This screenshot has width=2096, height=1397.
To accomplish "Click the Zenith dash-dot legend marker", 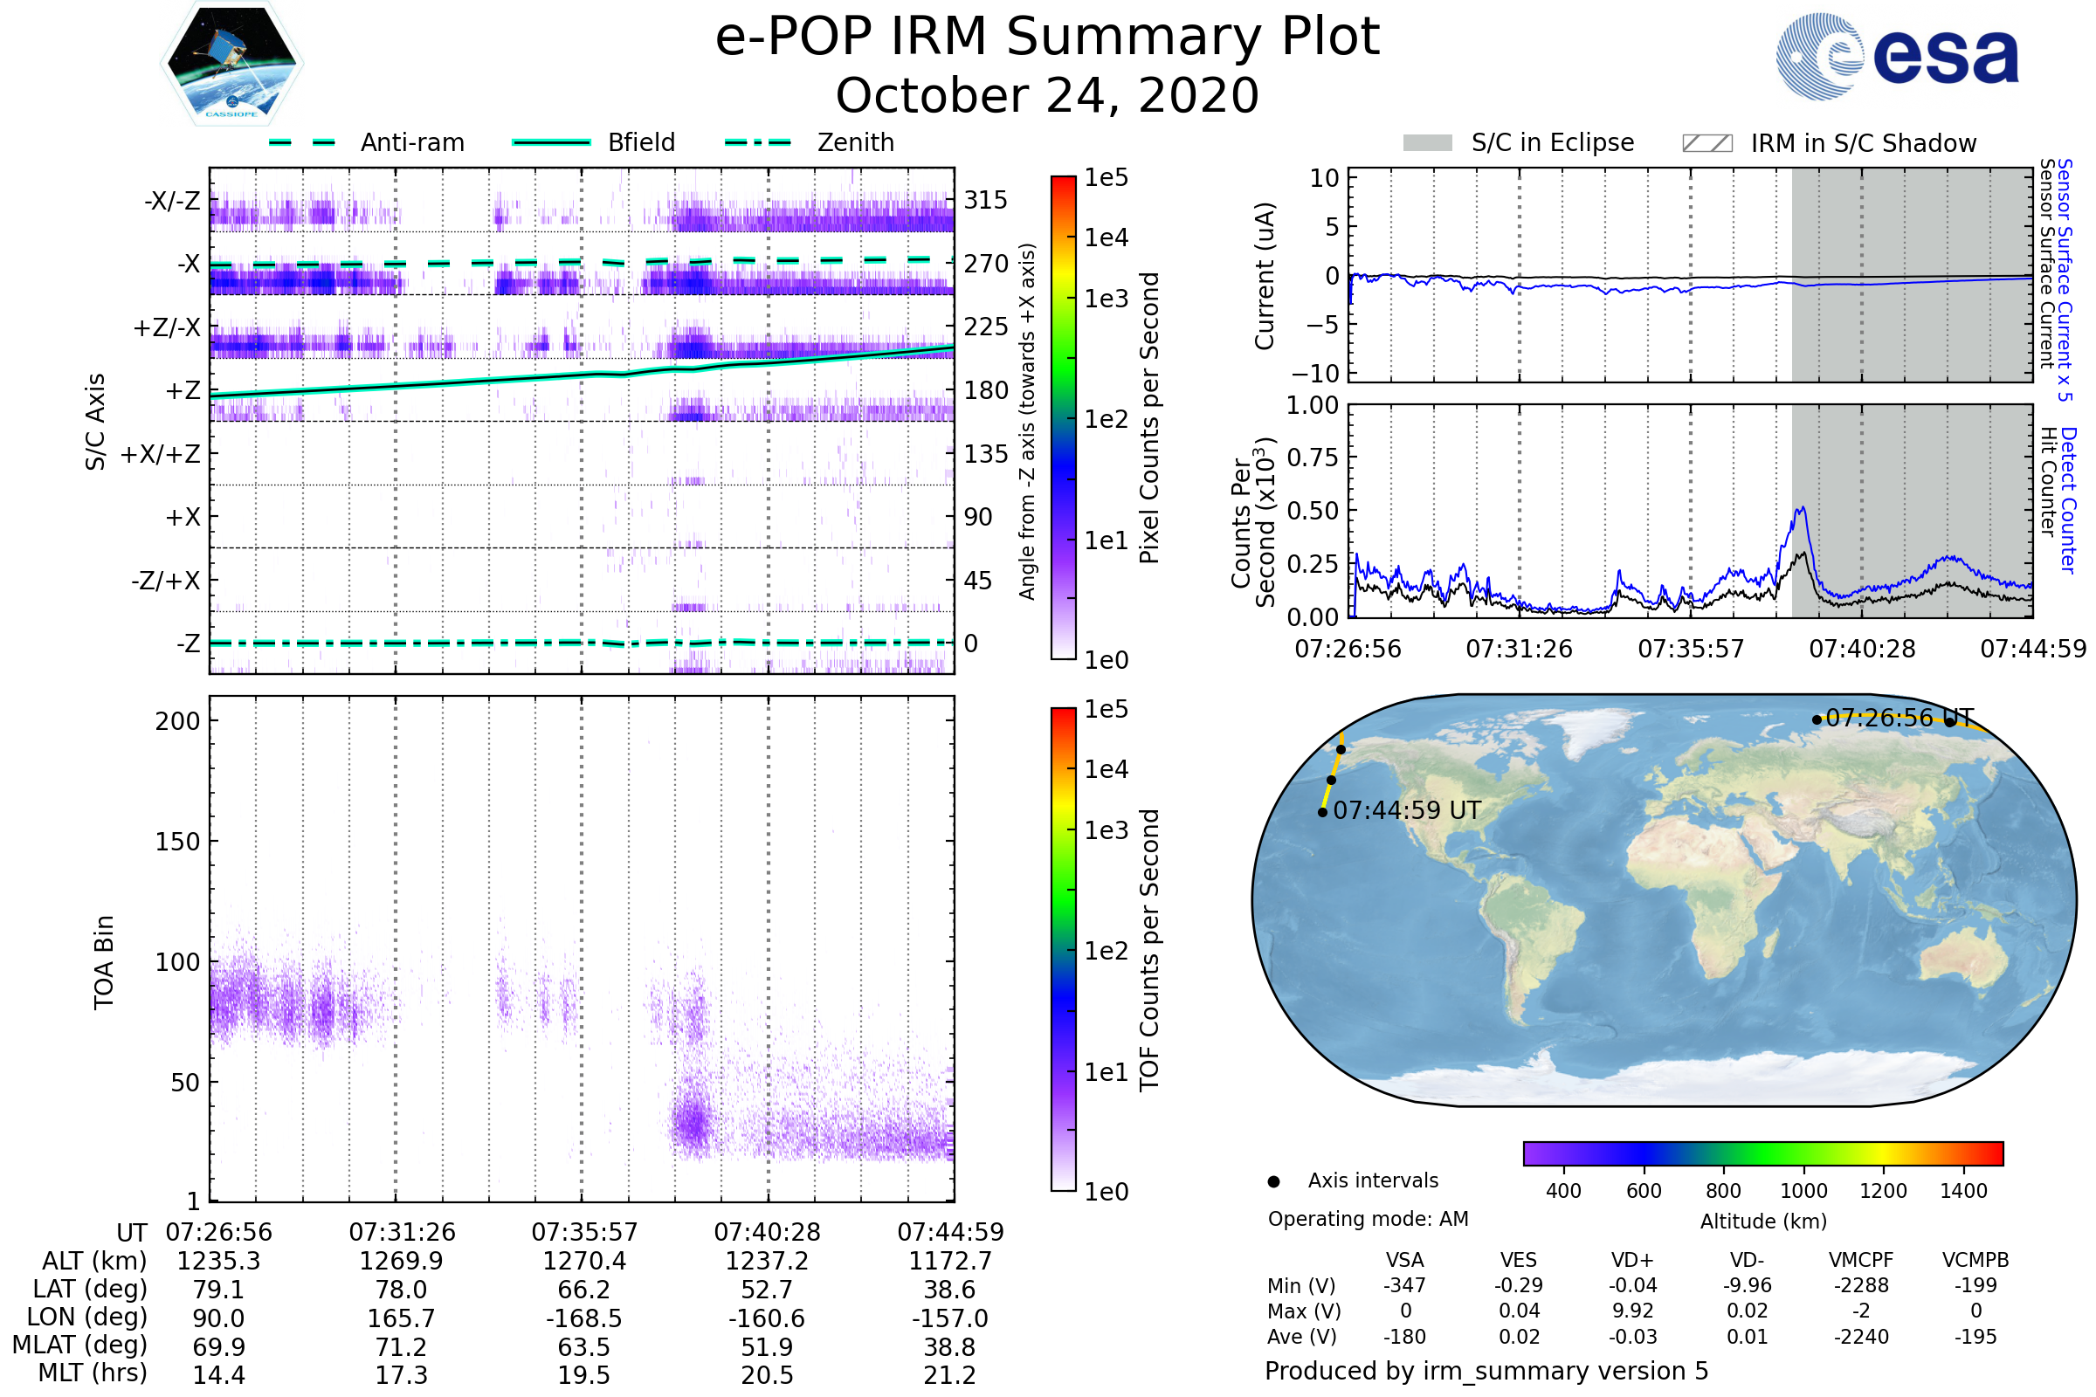I will (758, 142).
